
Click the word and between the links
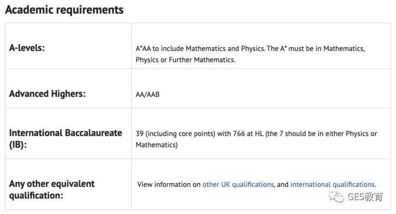coord(283,185)
